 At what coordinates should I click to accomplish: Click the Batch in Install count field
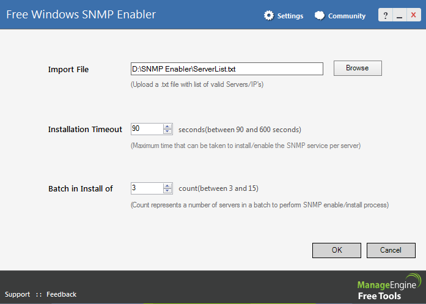tap(147, 188)
